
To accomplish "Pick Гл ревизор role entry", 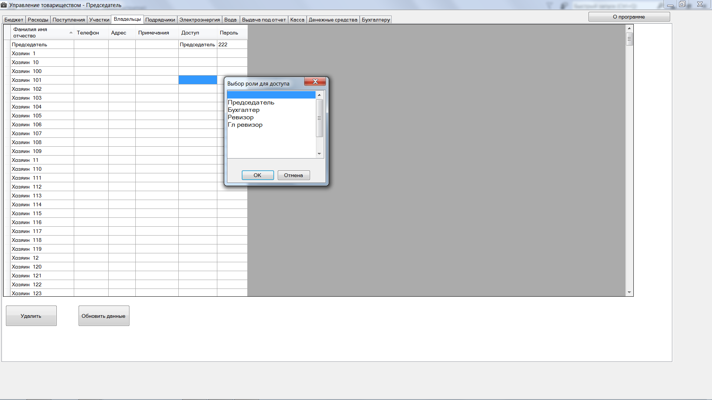I will click(x=245, y=125).
